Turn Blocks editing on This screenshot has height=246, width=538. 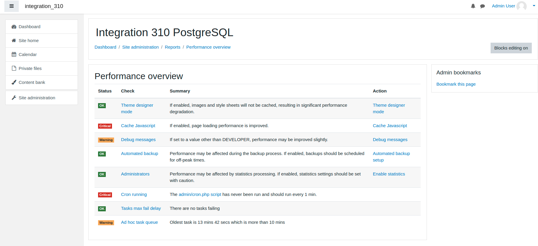click(x=511, y=48)
